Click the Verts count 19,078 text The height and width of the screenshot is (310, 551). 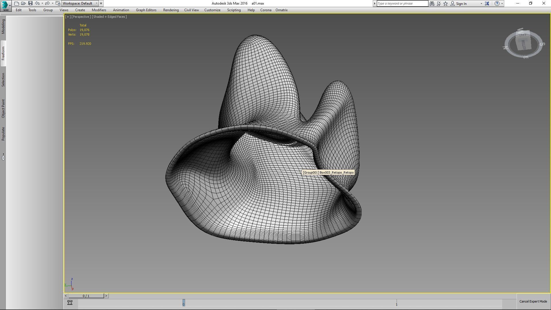click(x=84, y=34)
